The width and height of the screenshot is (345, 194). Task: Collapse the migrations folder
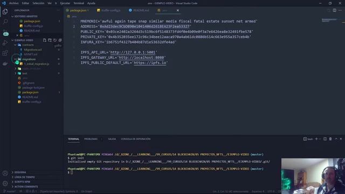pos(15,59)
